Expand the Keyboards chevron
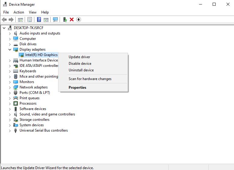 [10, 71]
